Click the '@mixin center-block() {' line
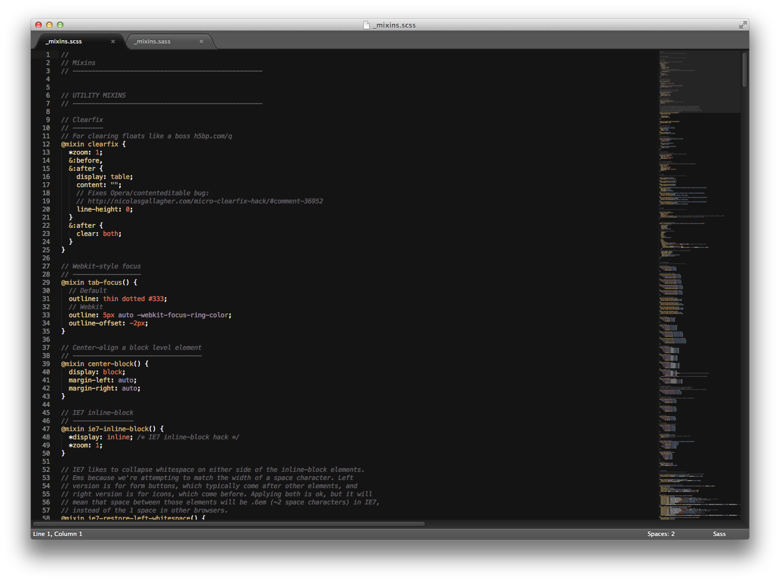Viewport: 780px width, 582px height. pyautogui.click(x=105, y=364)
